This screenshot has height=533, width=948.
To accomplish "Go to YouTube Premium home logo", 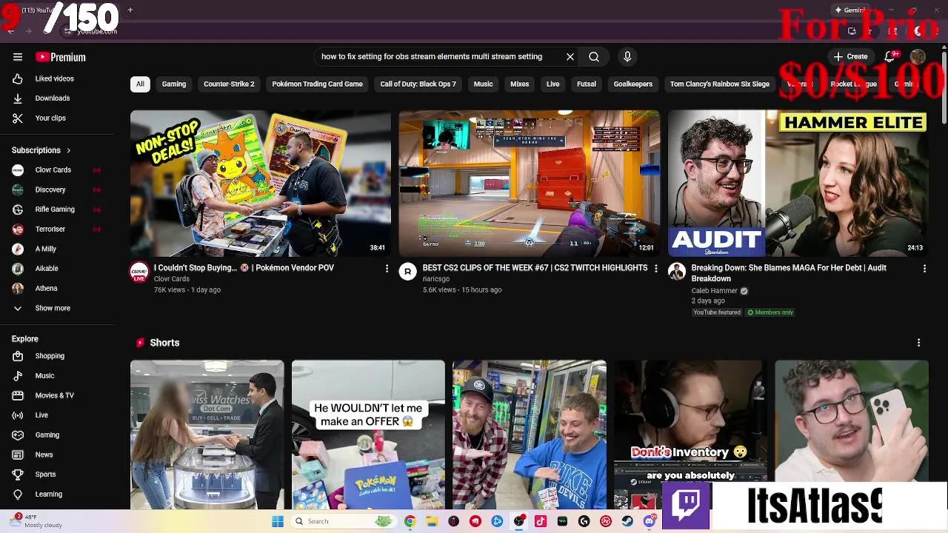I will [61, 57].
